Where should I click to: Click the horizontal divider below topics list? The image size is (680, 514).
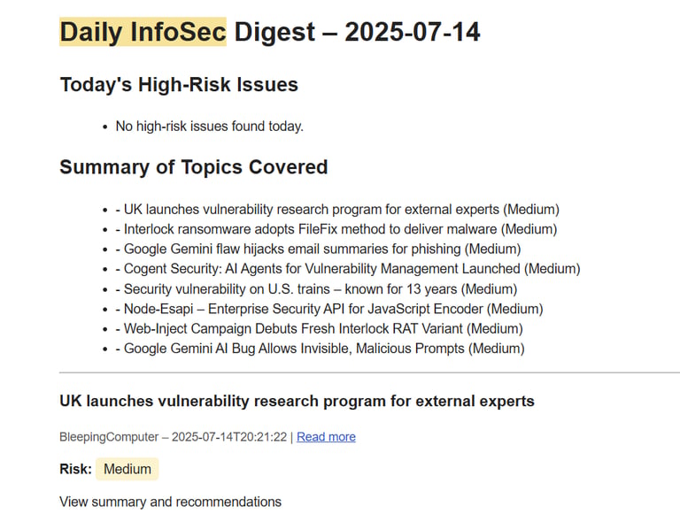(x=369, y=372)
